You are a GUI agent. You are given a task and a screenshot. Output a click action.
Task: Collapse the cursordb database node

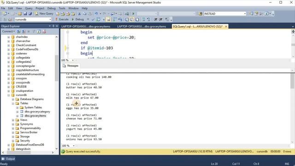tap(9, 95)
